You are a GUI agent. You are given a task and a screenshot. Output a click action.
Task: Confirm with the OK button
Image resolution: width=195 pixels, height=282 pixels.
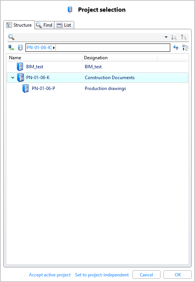(x=177, y=274)
